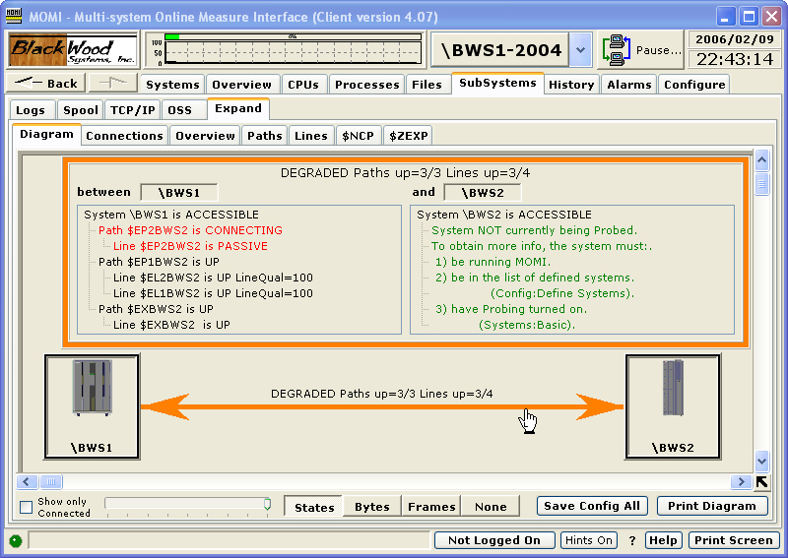Click the BlackWood Systems logo
The width and height of the screenshot is (788, 558).
pyautogui.click(x=74, y=49)
